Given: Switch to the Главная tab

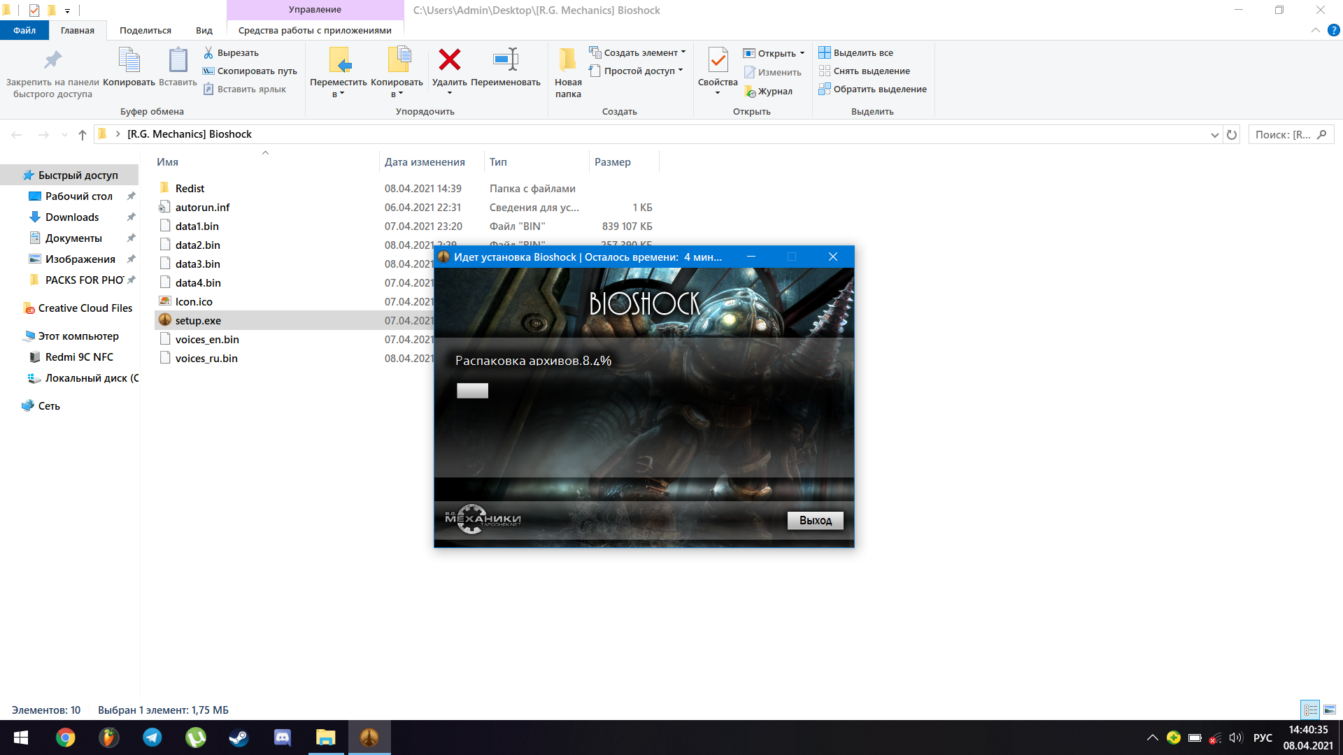Looking at the screenshot, I should click(78, 30).
